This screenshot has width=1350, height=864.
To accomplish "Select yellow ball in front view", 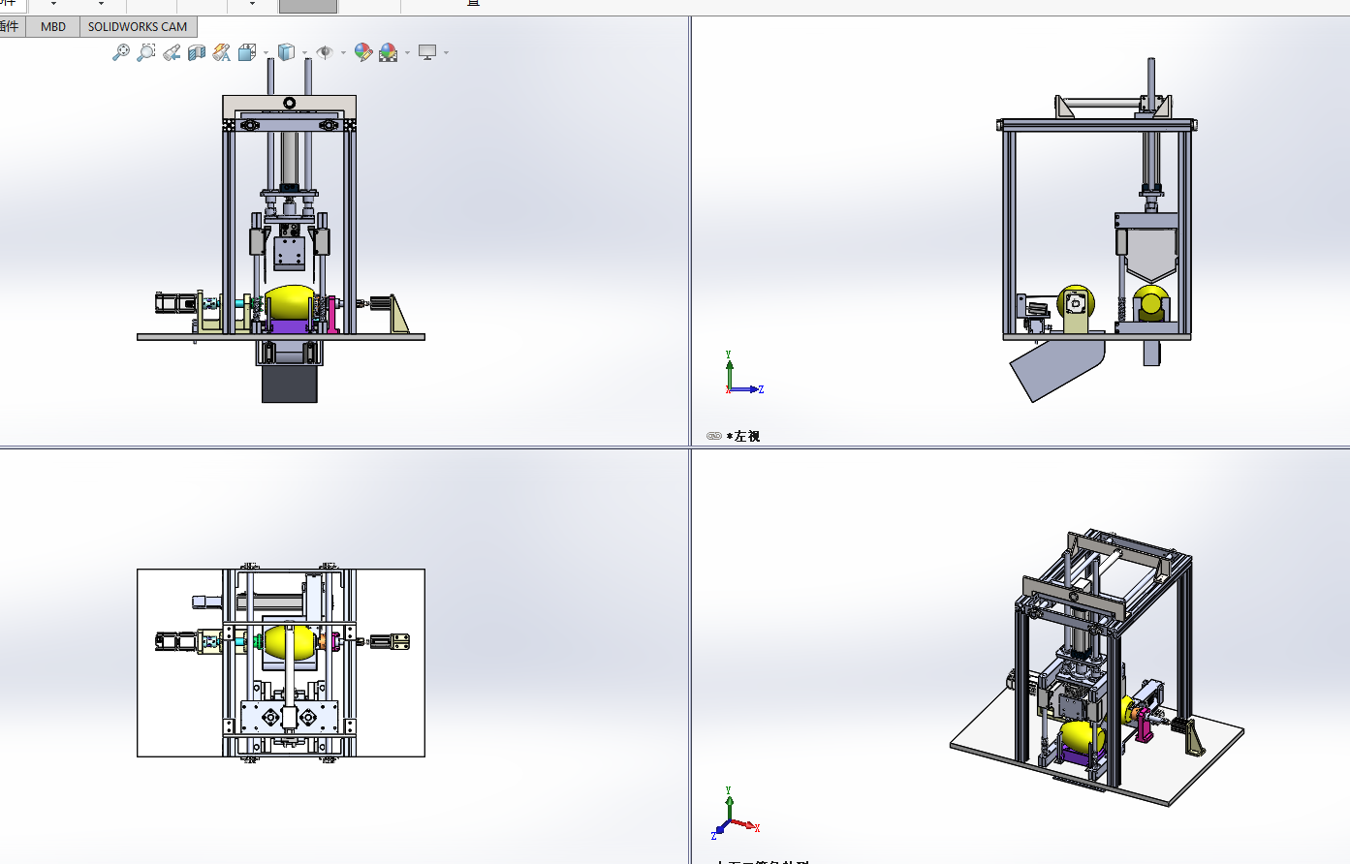I will click(289, 301).
